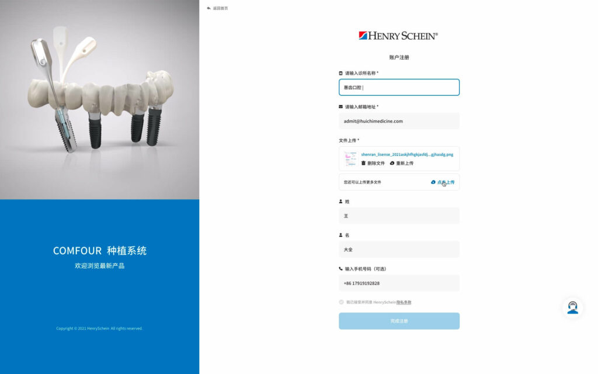Click the back arrow icon at top

click(x=208, y=8)
